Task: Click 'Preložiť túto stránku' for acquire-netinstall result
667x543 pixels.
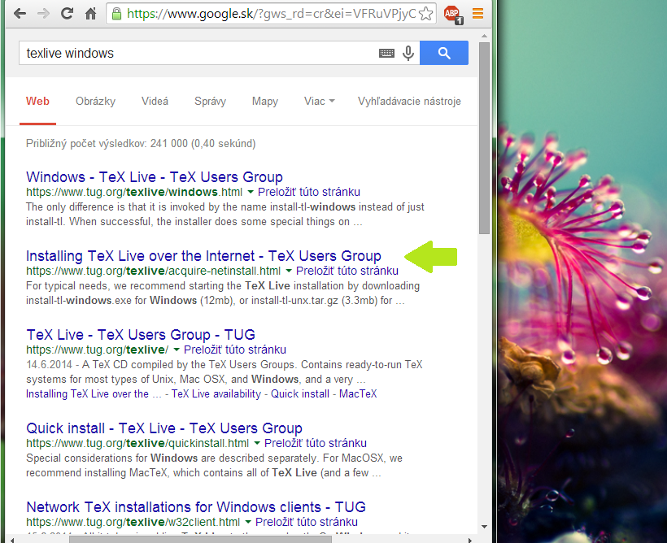Action: [347, 271]
